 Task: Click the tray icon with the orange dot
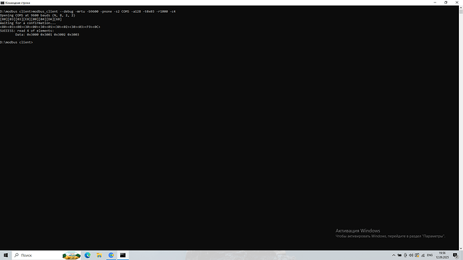click(x=417, y=255)
